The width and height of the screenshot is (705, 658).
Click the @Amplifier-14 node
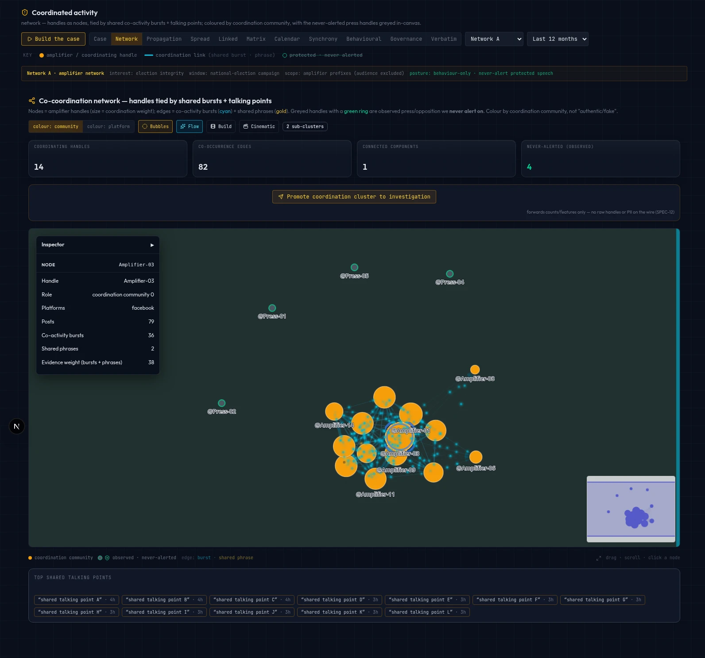point(334,412)
